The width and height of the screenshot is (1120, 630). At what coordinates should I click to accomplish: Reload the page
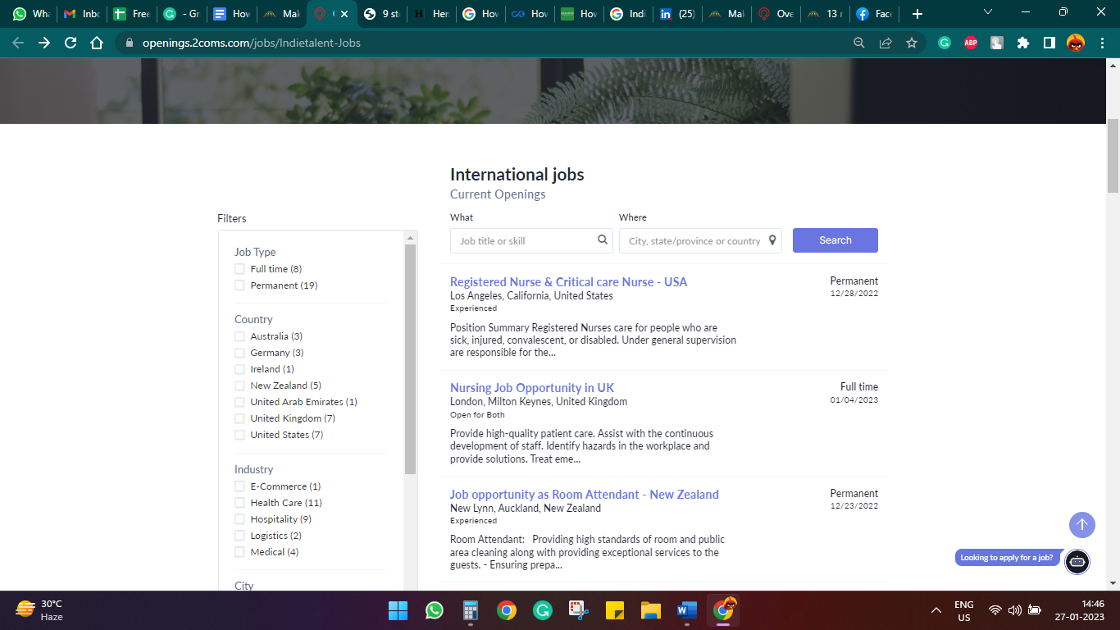tap(71, 43)
